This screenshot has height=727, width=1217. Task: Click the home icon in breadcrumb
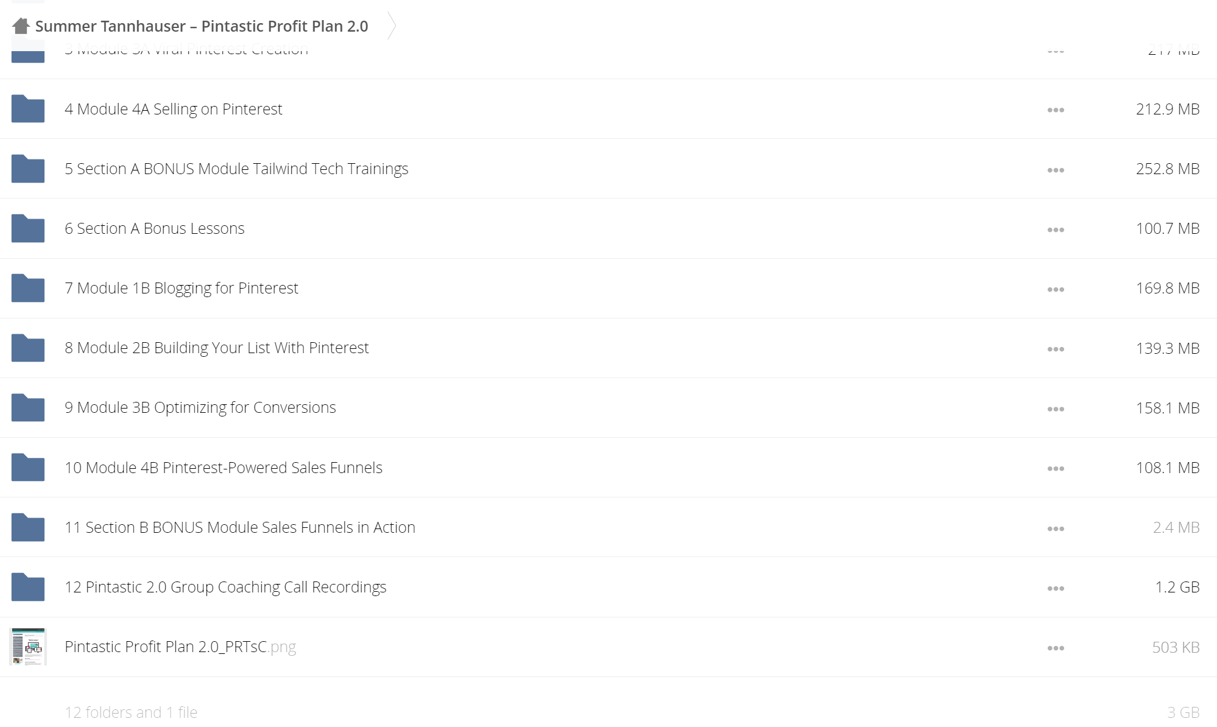tap(21, 26)
